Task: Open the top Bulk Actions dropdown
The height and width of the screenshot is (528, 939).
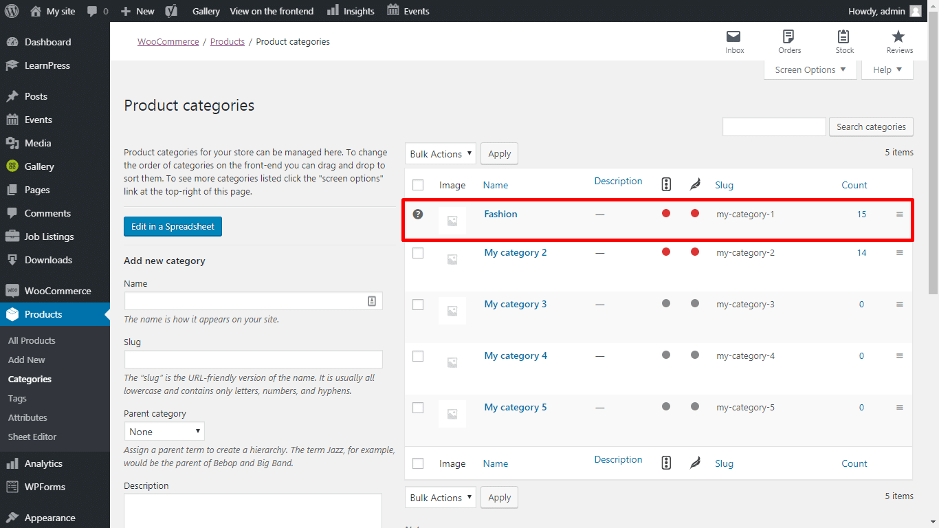Action: click(440, 154)
